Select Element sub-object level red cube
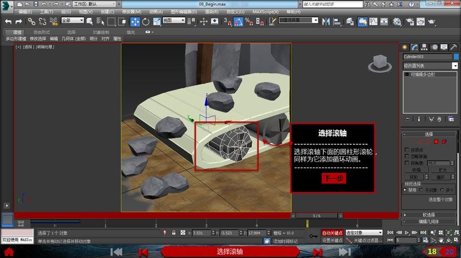The height and width of the screenshot is (258, 461). [444, 142]
